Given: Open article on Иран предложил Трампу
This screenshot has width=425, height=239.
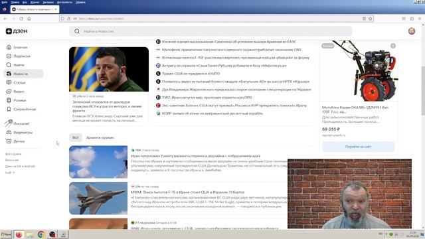Looking at the screenshot, I should [x=195, y=156].
